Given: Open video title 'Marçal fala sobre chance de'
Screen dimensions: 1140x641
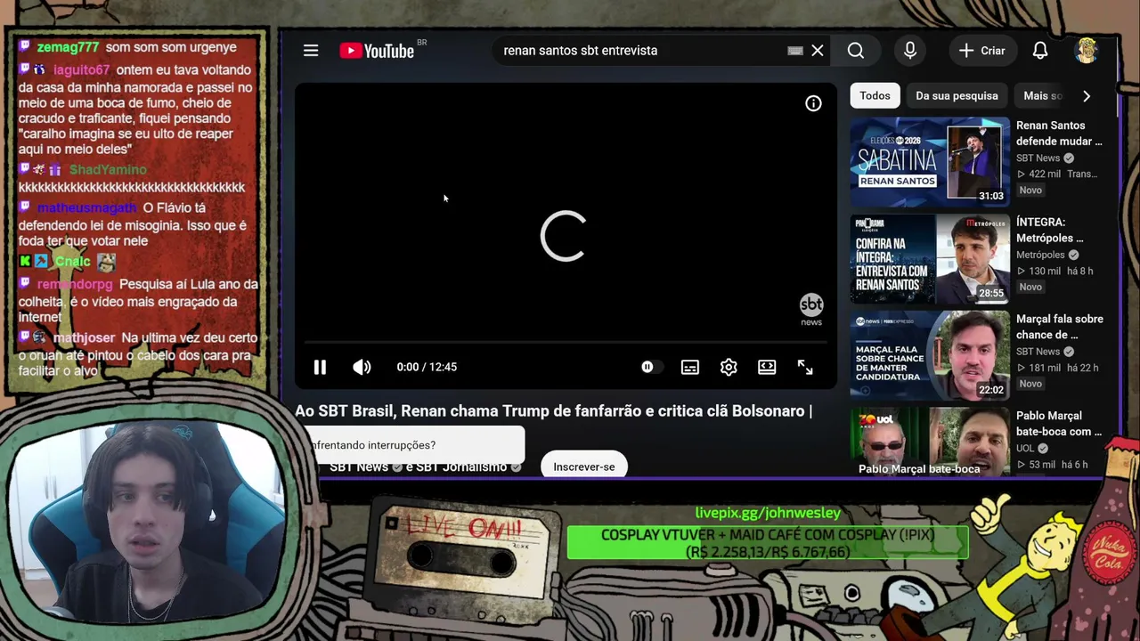Looking at the screenshot, I should 1060,327.
